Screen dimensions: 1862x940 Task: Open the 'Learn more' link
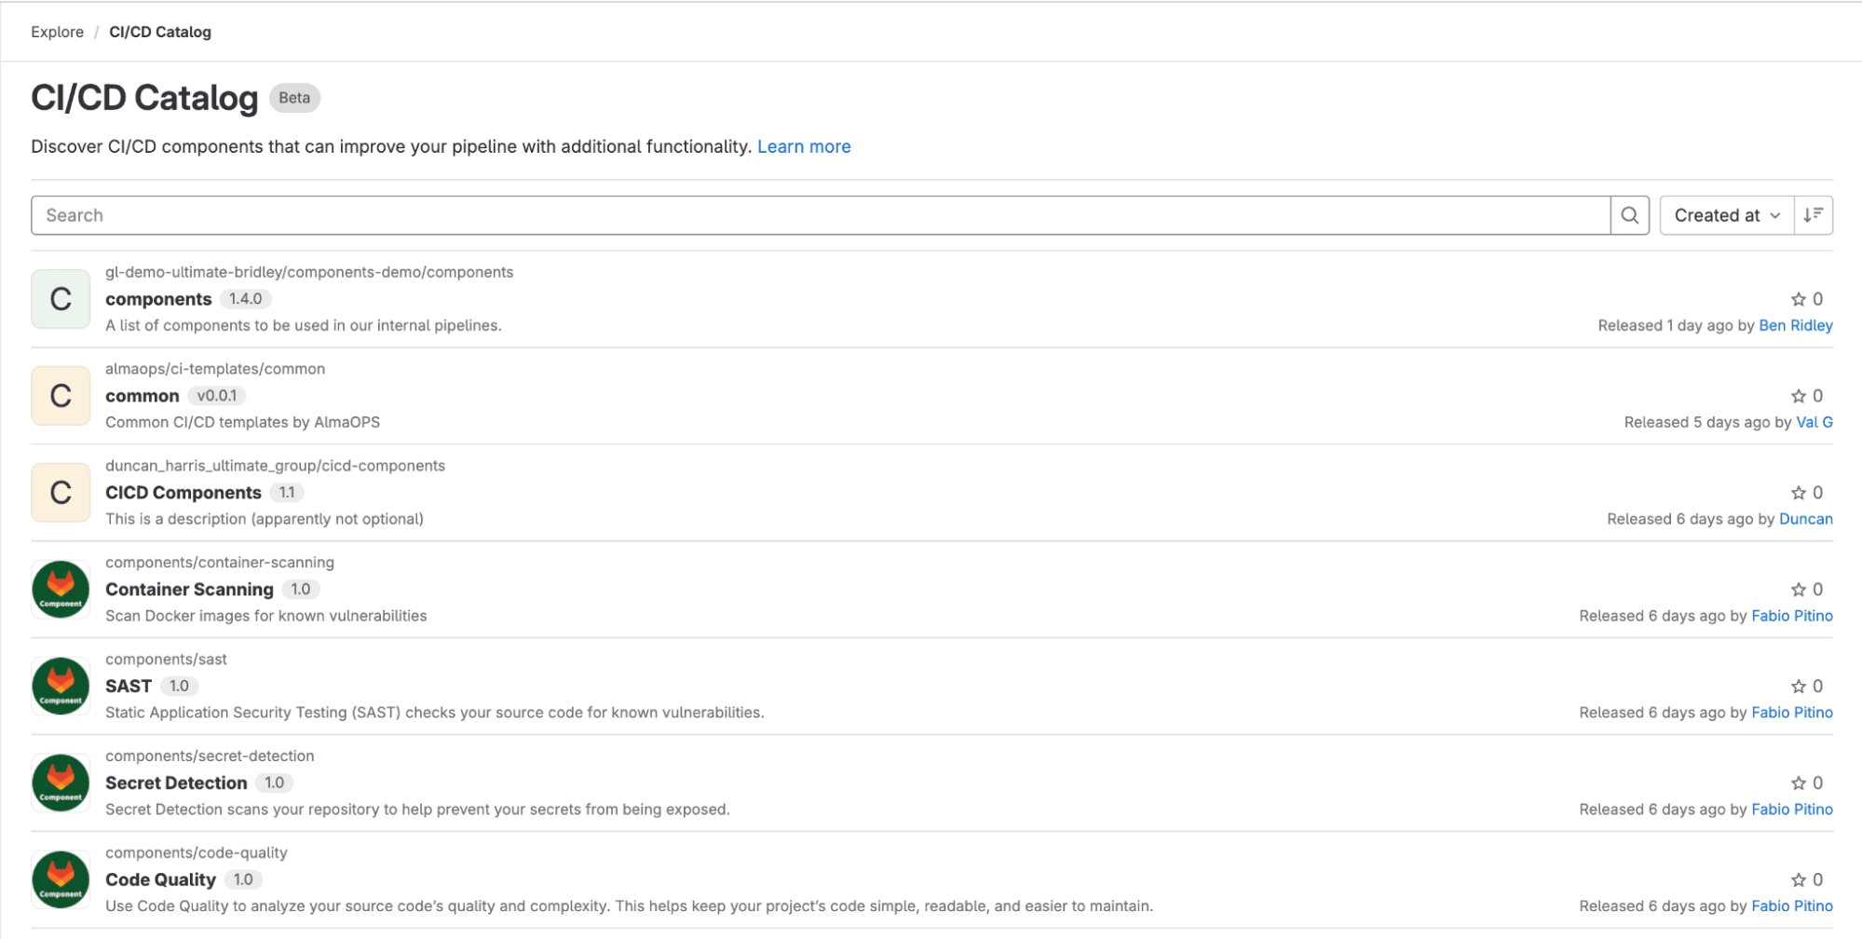(x=804, y=146)
